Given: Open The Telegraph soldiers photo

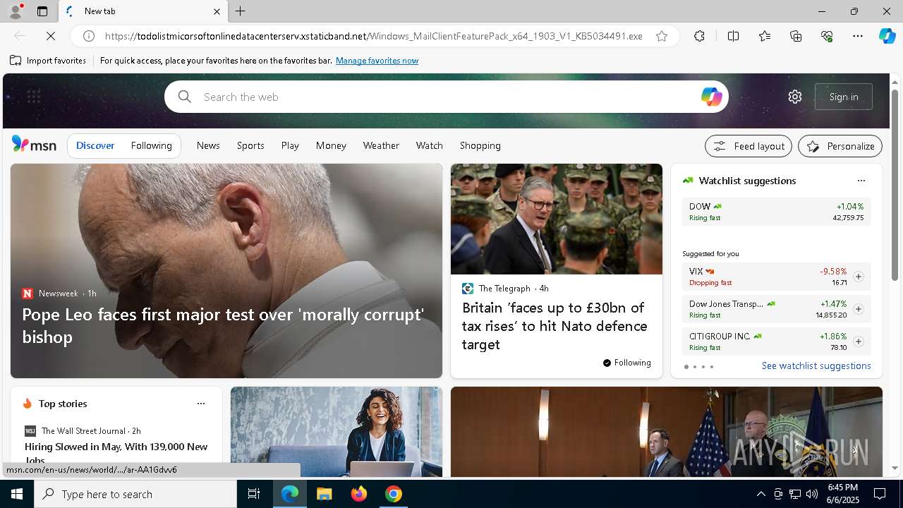Looking at the screenshot, I should click(557, 219).
